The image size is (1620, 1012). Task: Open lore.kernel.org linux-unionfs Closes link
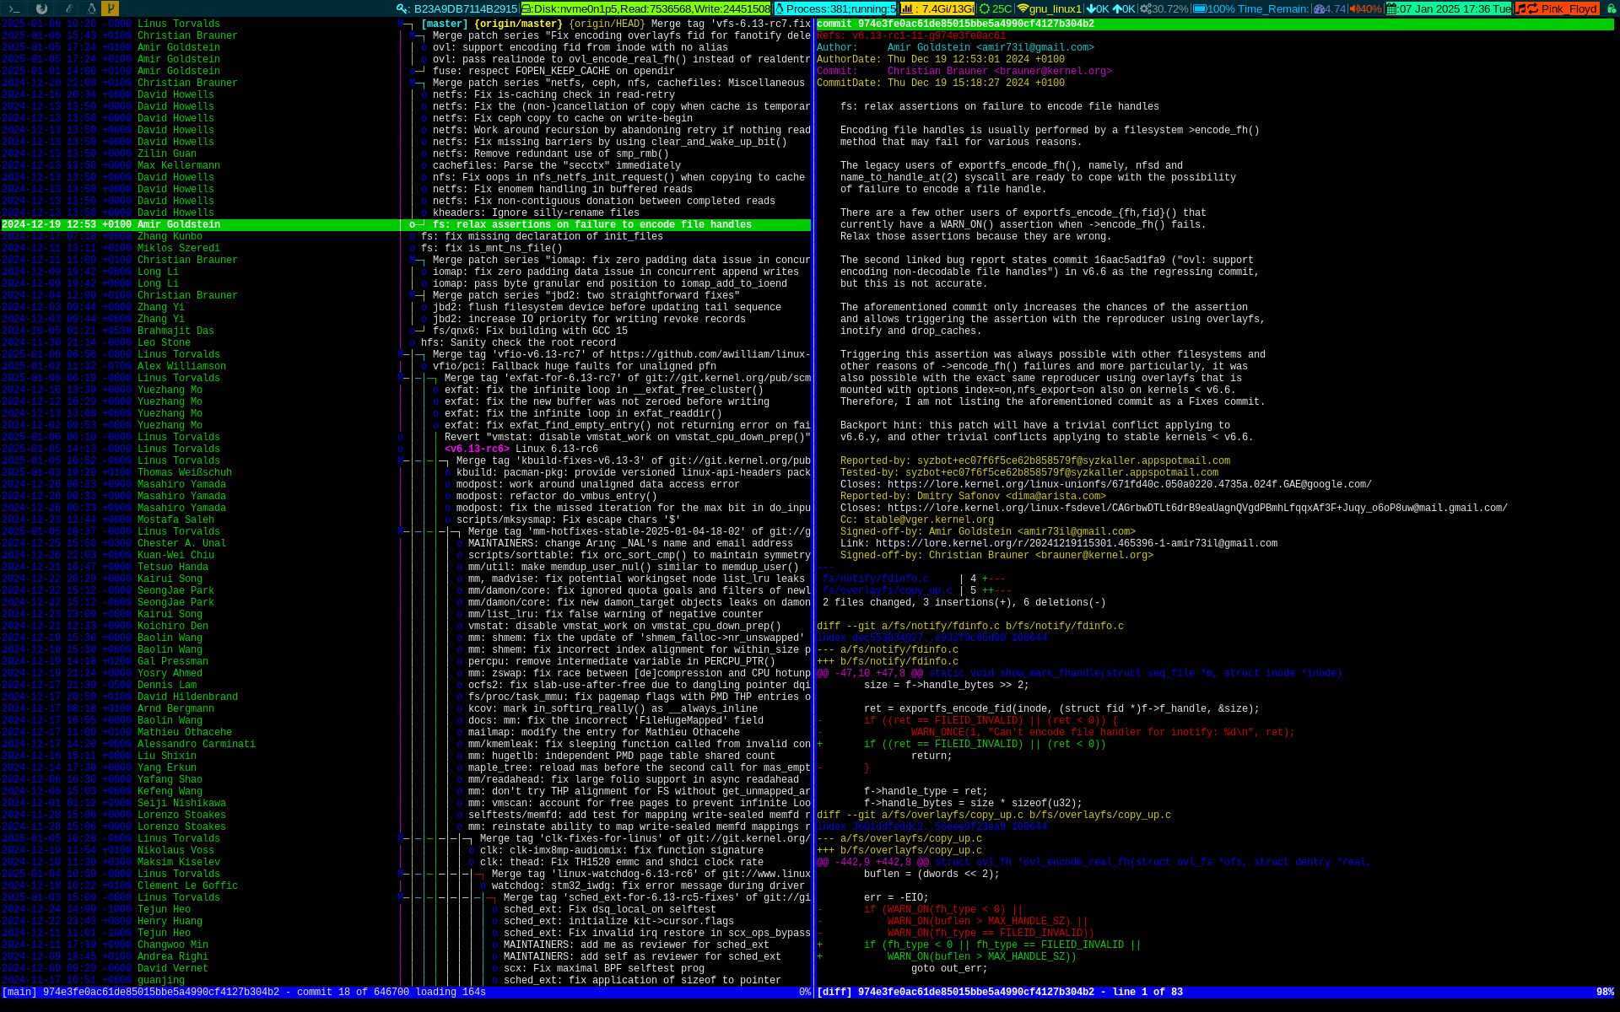(1130, 485)
